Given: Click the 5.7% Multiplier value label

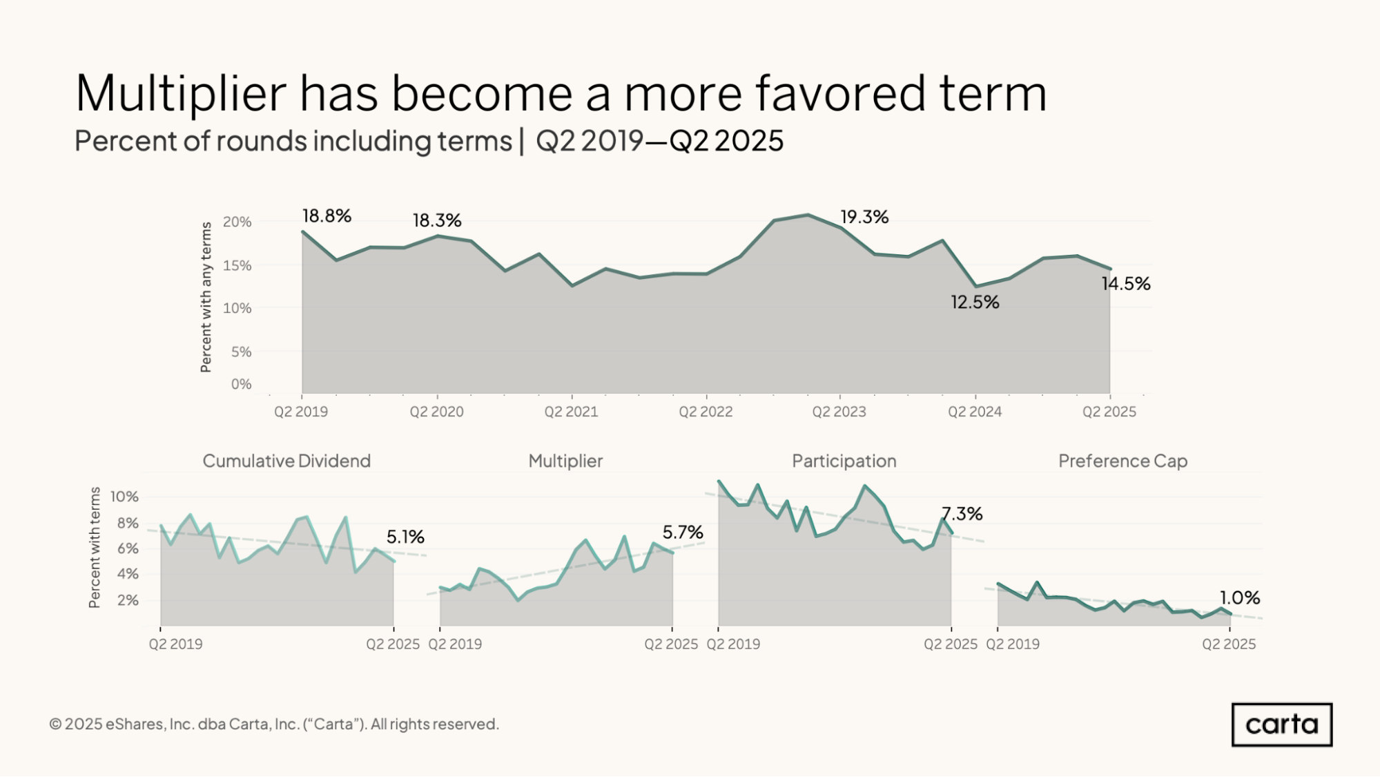Looking at the screenshot, I should coord(683,532).
